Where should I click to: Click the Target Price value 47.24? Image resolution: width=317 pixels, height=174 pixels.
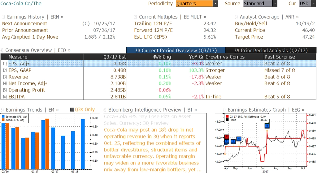coord(309,37)
